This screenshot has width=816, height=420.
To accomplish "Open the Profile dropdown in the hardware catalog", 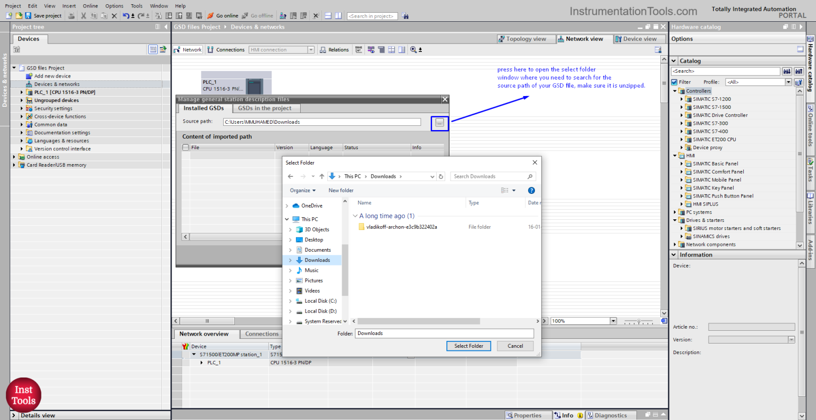I will click(788, 82).
